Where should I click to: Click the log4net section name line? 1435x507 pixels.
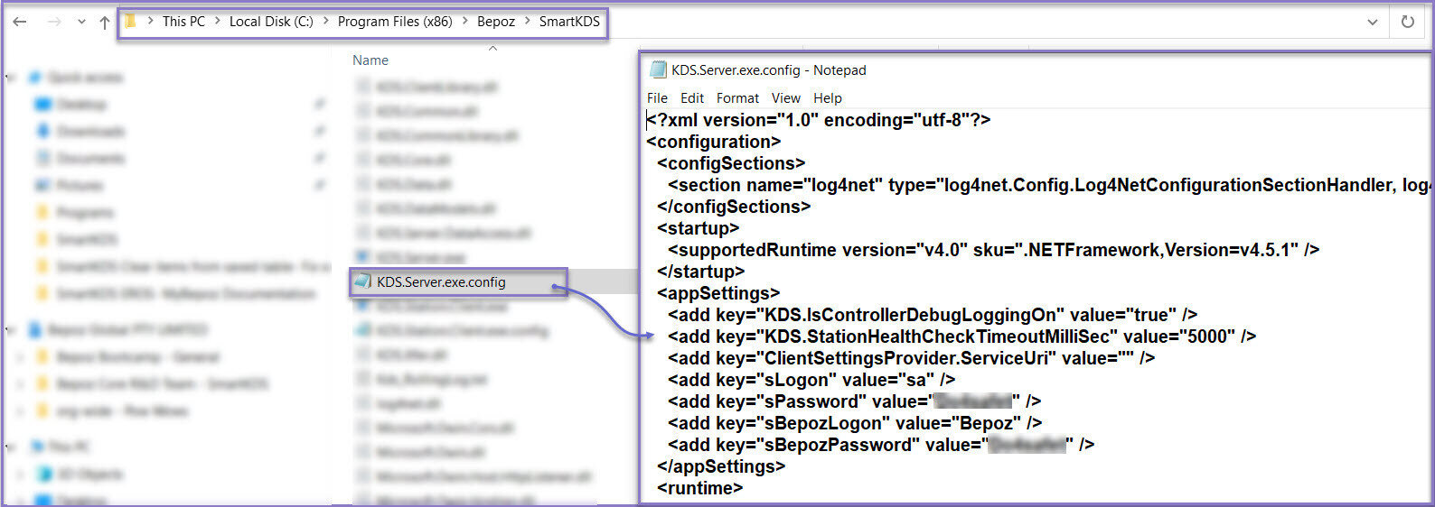(1048, 185)
